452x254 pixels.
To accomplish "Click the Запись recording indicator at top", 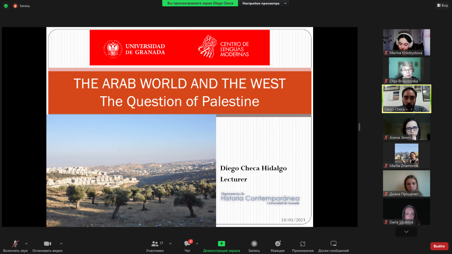I will 21,6.
